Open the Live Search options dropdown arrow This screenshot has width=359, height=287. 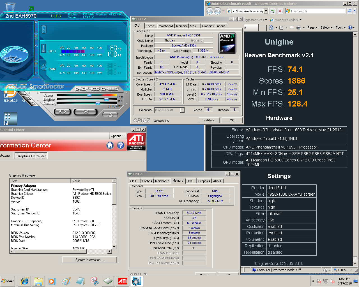[355, 11]
